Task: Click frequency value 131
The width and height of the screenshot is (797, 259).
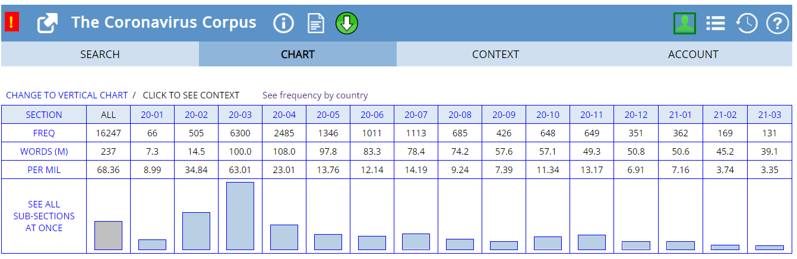Action: (769, 133)
